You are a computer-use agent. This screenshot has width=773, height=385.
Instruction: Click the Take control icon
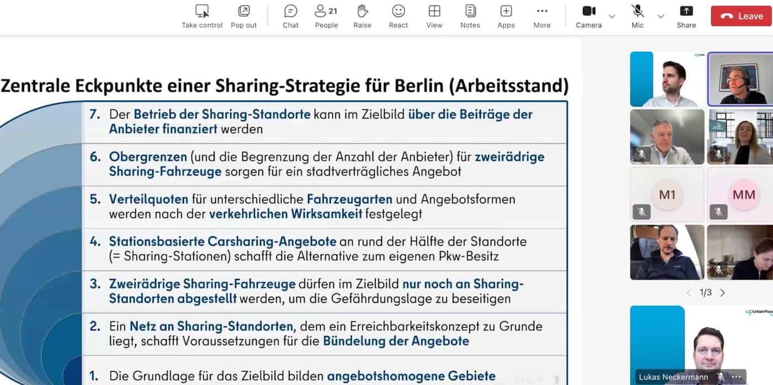point(202,12)
